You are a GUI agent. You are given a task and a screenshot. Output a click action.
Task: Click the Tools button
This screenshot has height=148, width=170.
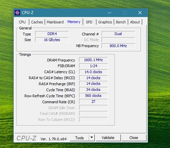click(79, 138)
